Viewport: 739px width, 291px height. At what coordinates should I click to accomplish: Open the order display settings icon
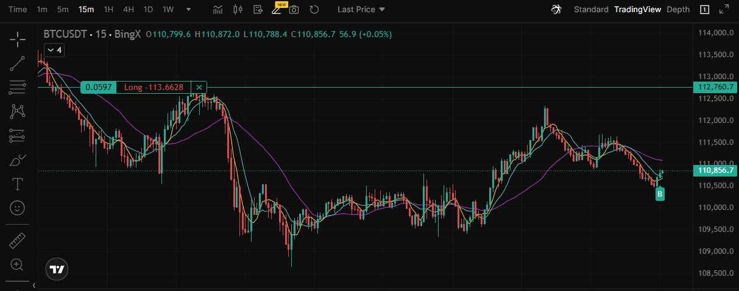258,9
